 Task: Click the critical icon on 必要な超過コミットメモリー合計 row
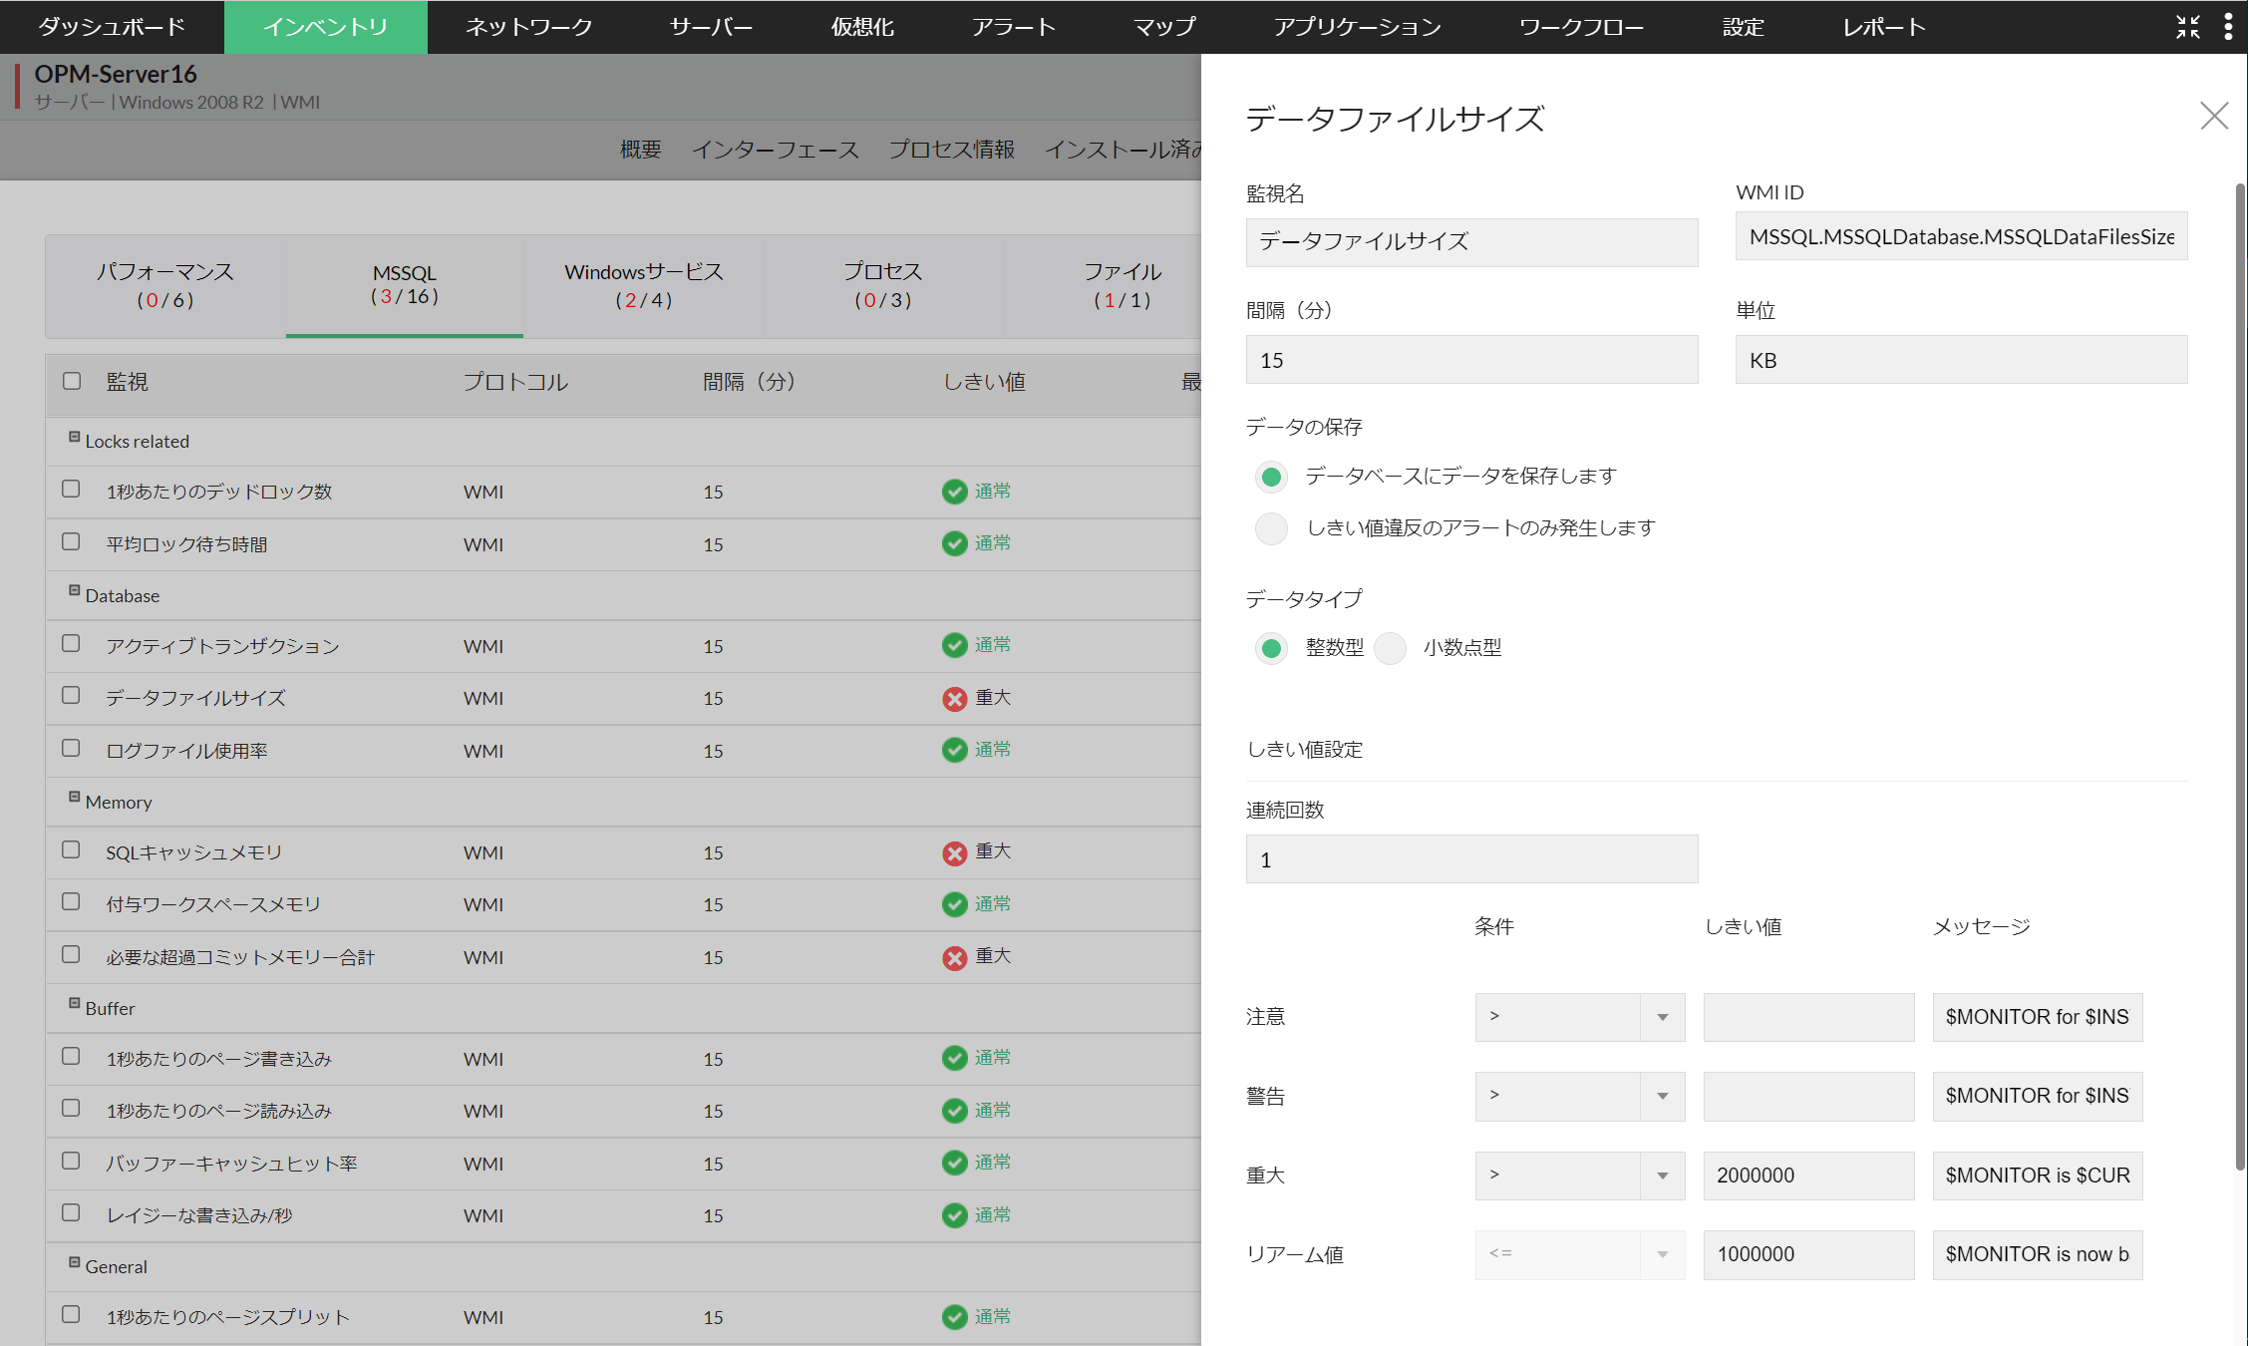tap(954, 956)
